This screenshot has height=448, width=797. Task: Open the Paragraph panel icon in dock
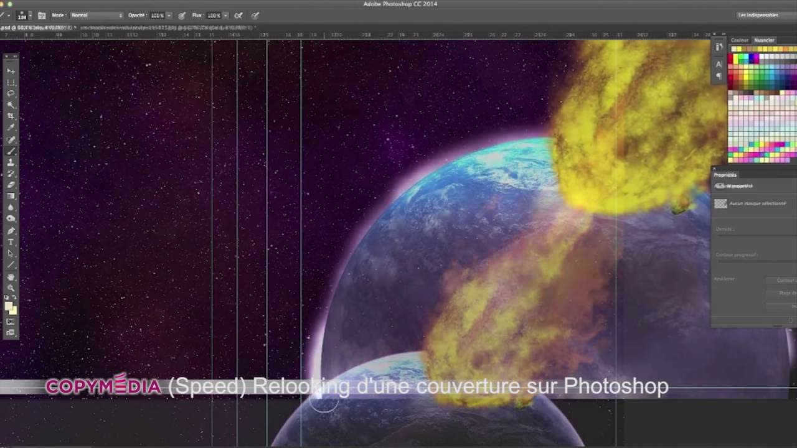coord(719,75)
